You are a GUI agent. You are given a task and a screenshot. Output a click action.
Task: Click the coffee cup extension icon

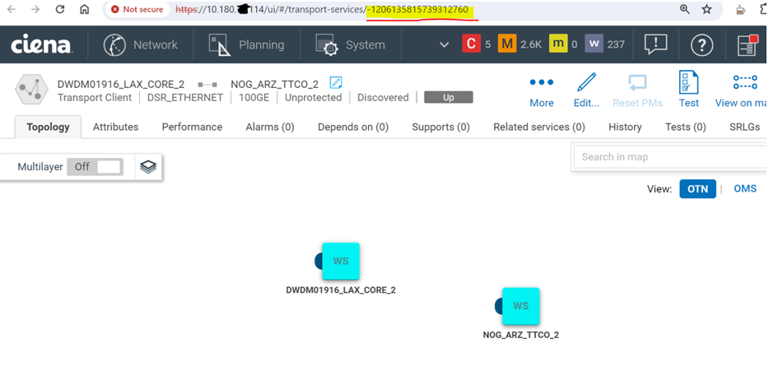click(x=740, y=9)
